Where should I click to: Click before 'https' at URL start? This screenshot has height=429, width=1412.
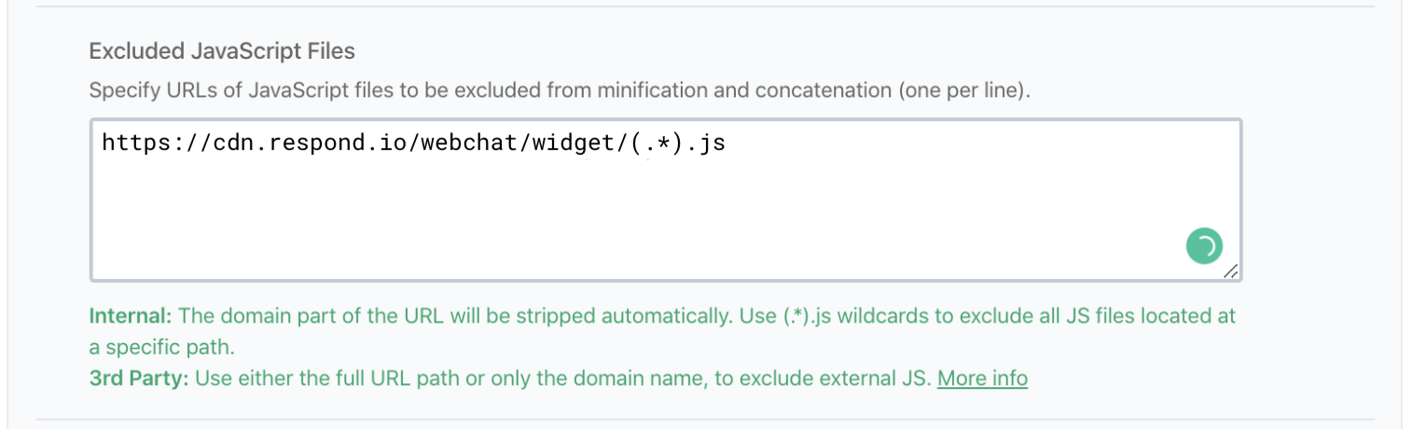(101, 144)
